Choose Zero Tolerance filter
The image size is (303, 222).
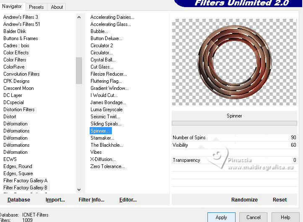[x=107, y=166]
